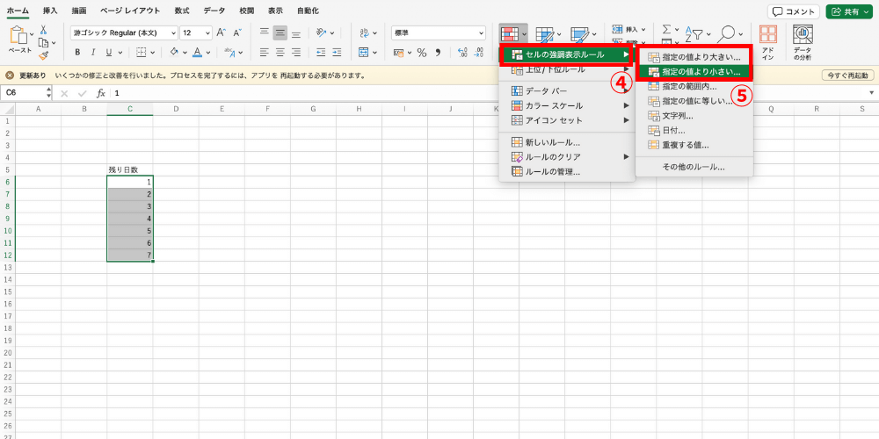Click the Copy icon
This screenshot has width=879, height=439.
pos(44,42)
